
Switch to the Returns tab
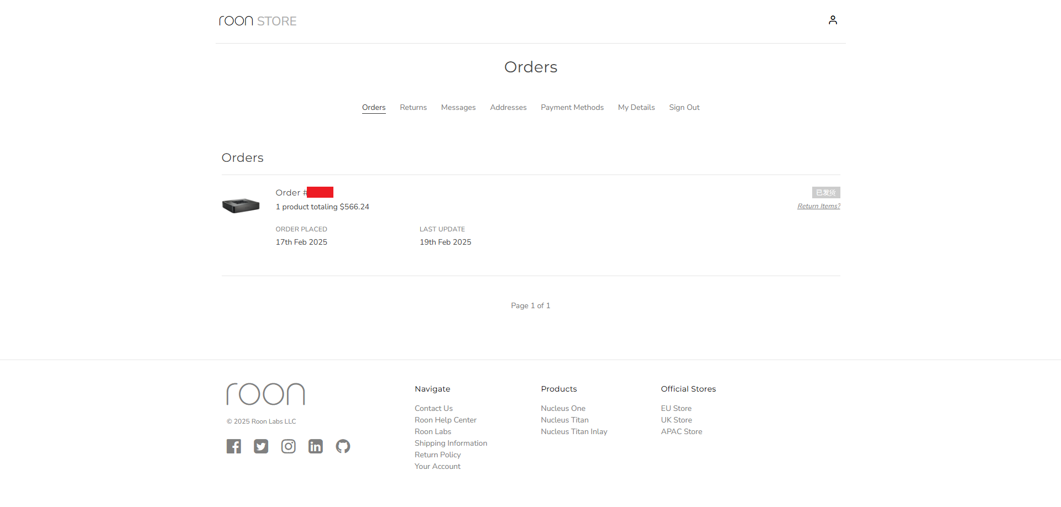[x=414, y=107]
